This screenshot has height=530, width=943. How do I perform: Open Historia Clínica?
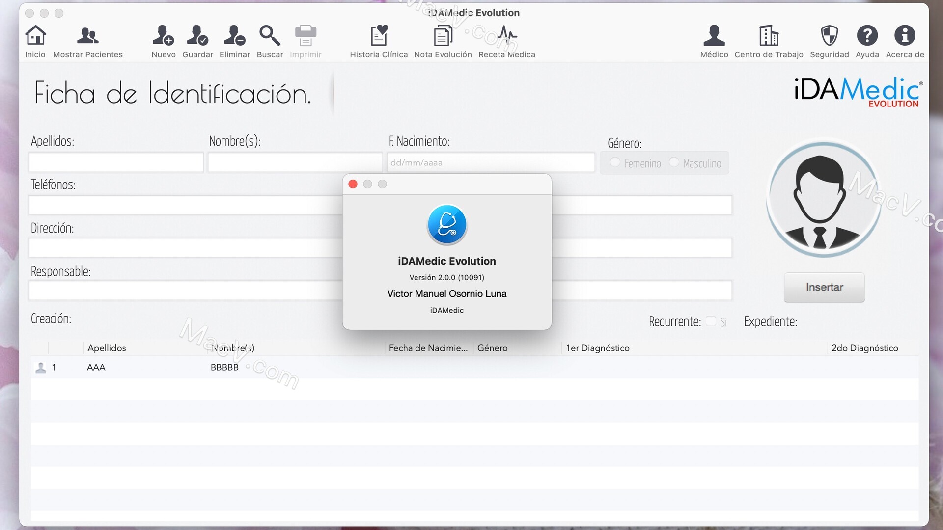(379, 42)
